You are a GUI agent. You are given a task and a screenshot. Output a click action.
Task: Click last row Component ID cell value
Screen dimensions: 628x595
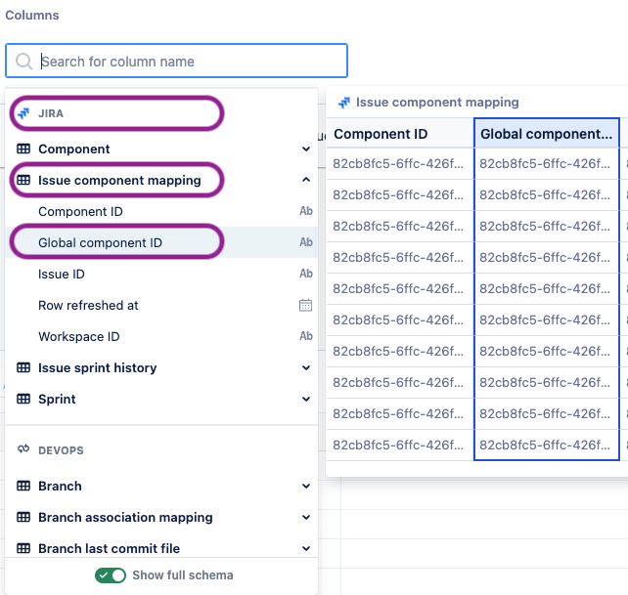(x=398, y=445)
